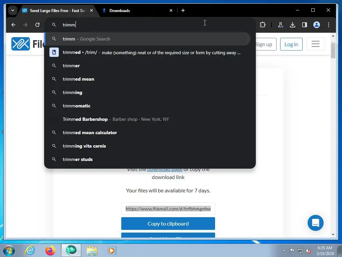Image resolution: width=342 pixels, height=257 pixels.
Task: Choose the trimming suggestion
Action: click(x=147, y=92)
